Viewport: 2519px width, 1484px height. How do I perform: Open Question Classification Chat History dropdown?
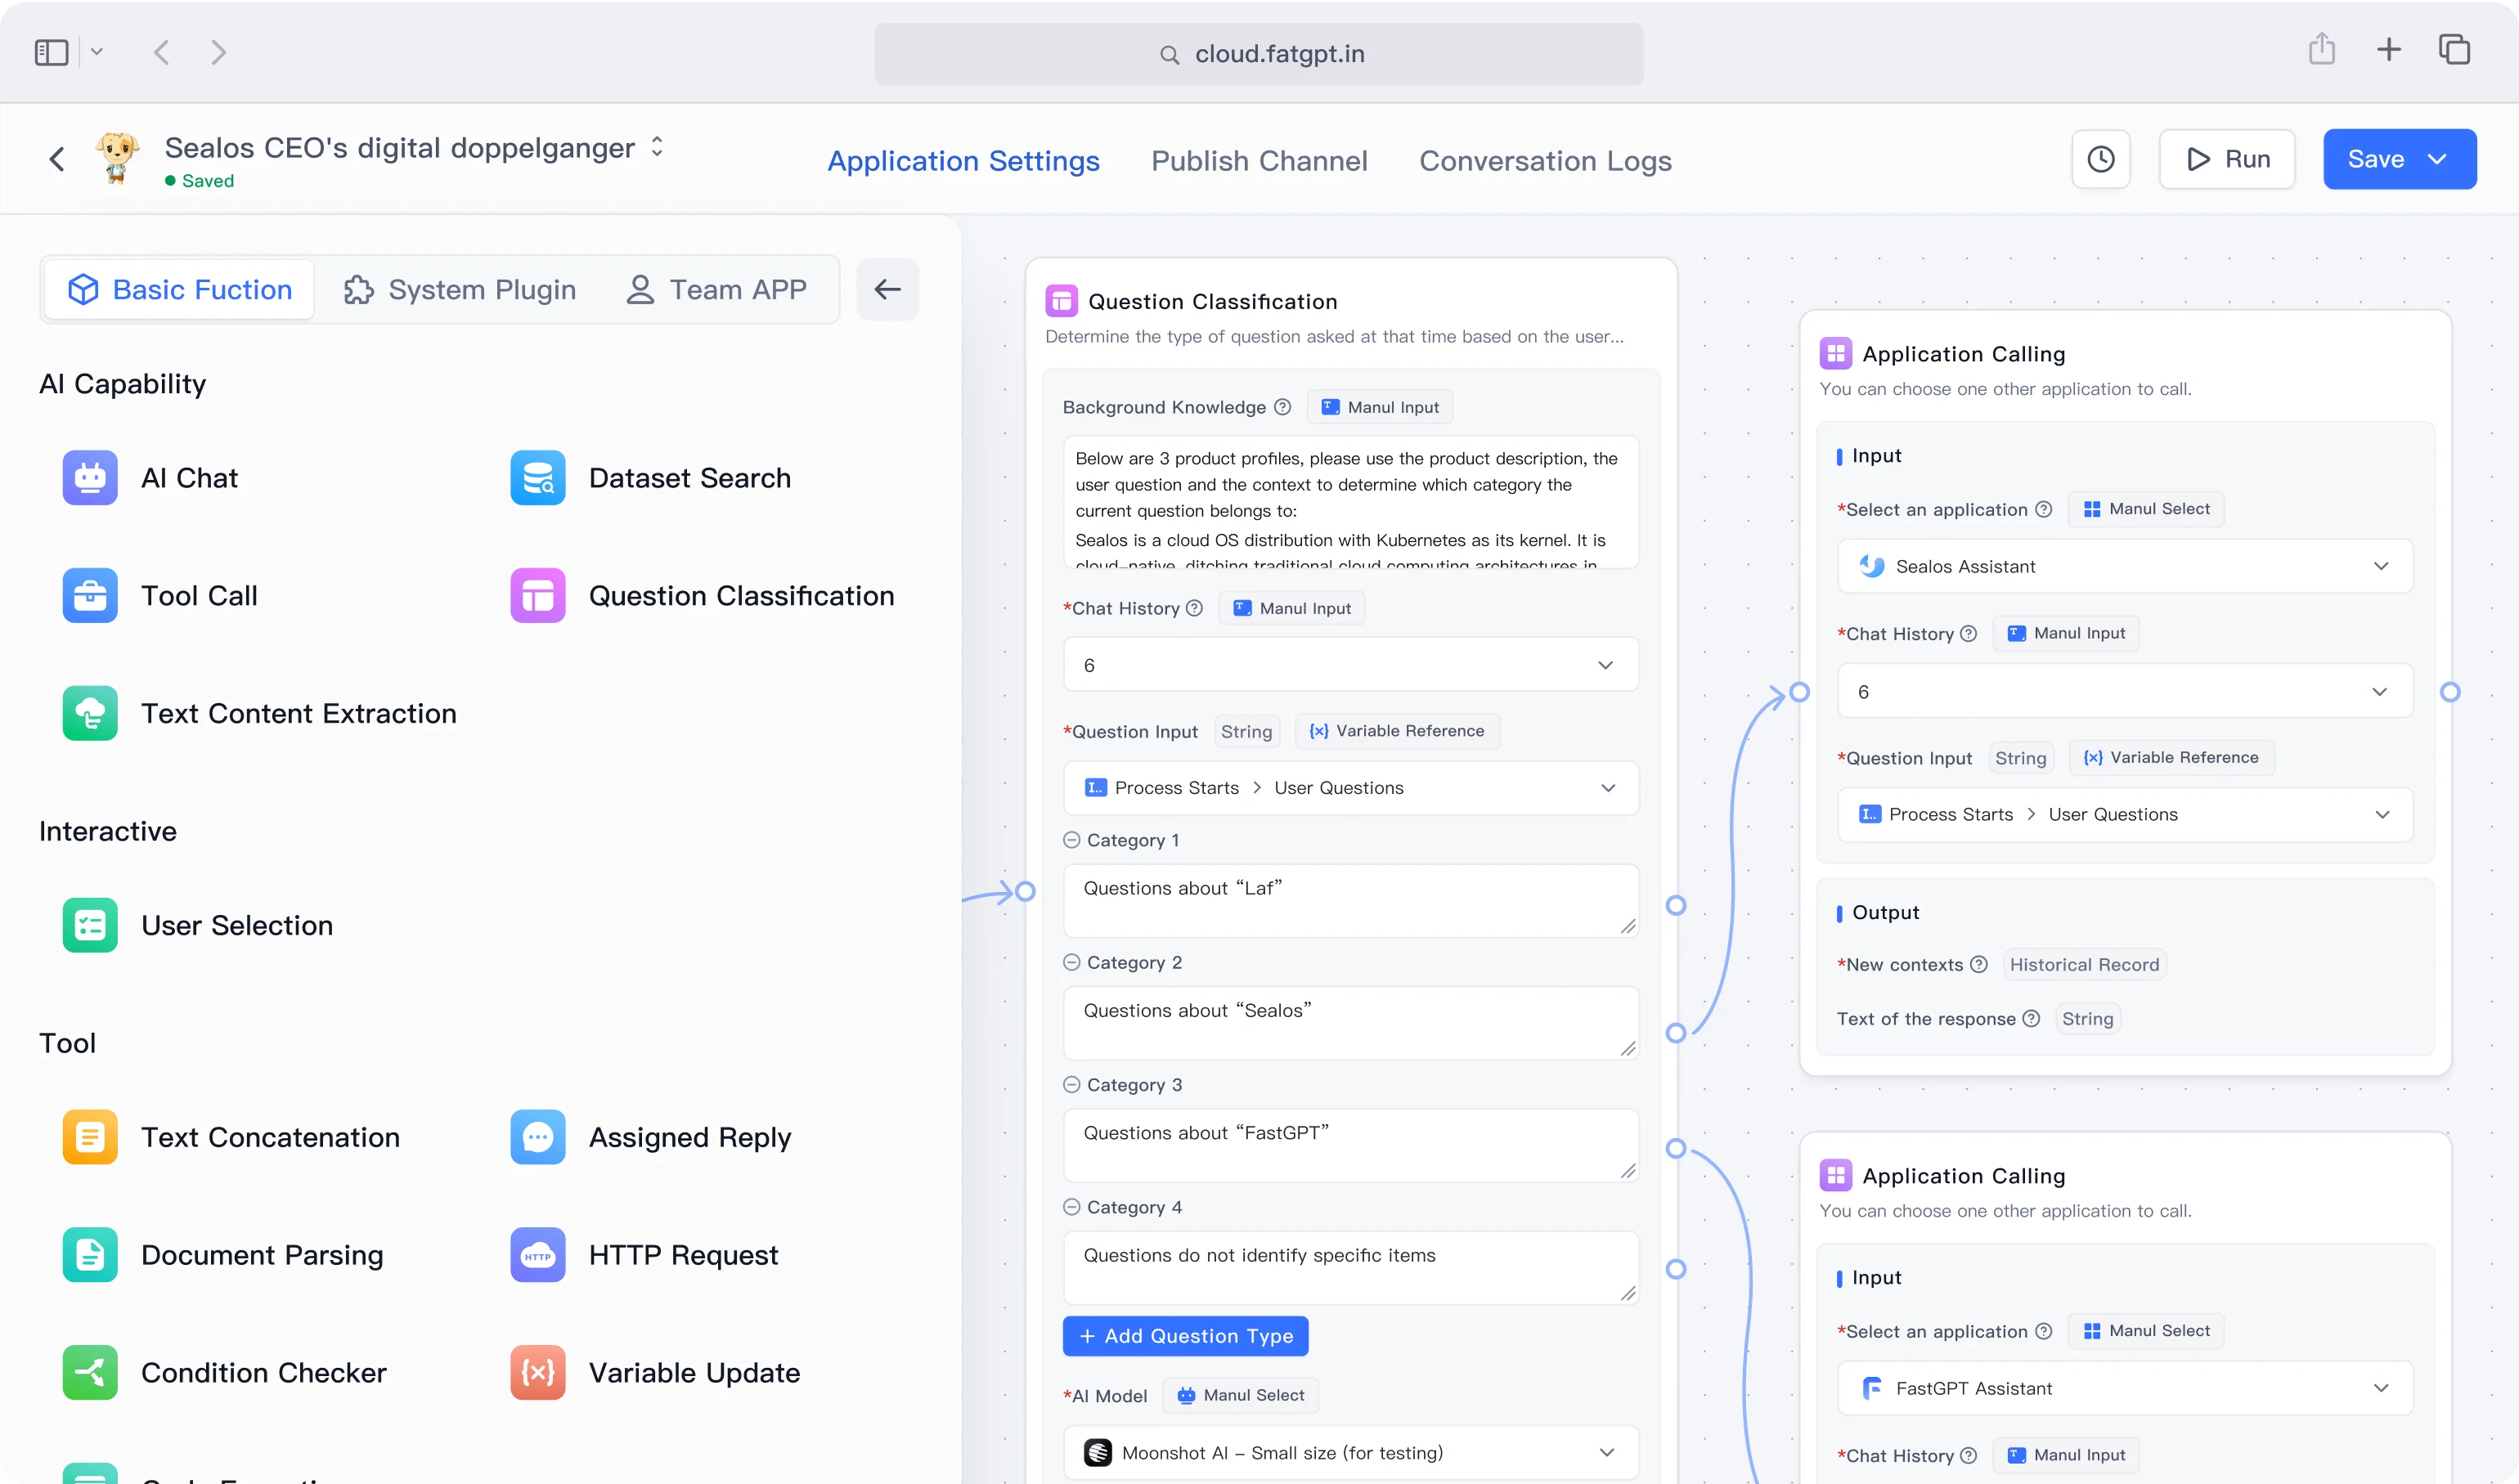(x=1350, y=666)
